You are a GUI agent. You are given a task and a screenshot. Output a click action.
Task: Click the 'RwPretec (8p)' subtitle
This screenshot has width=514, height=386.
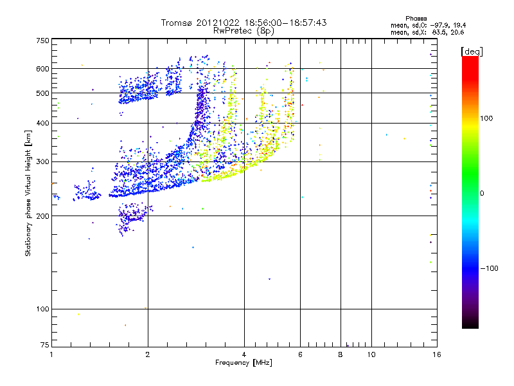pyautogui.click(x=244, y=31)
